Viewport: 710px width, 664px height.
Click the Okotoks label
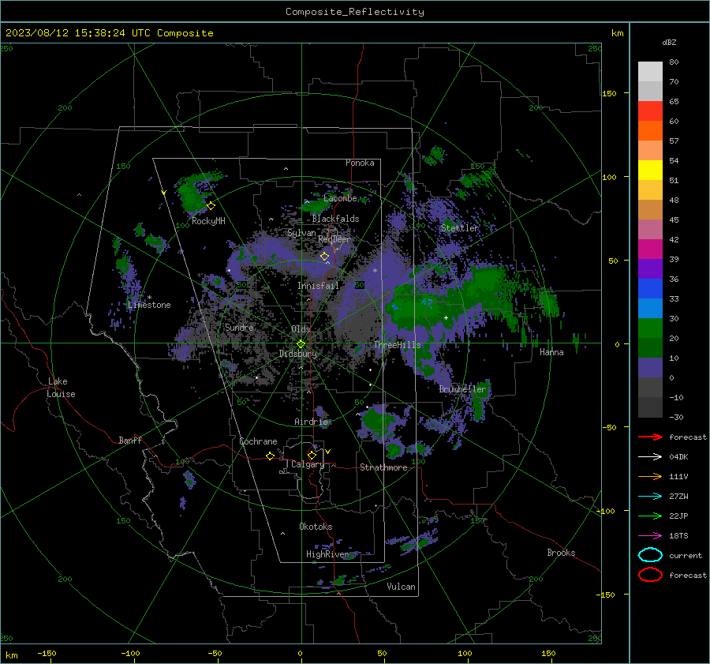[x=316, y=527]
